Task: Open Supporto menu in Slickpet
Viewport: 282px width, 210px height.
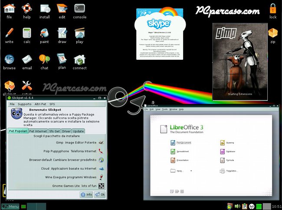Action: click(x=24, y=104)
